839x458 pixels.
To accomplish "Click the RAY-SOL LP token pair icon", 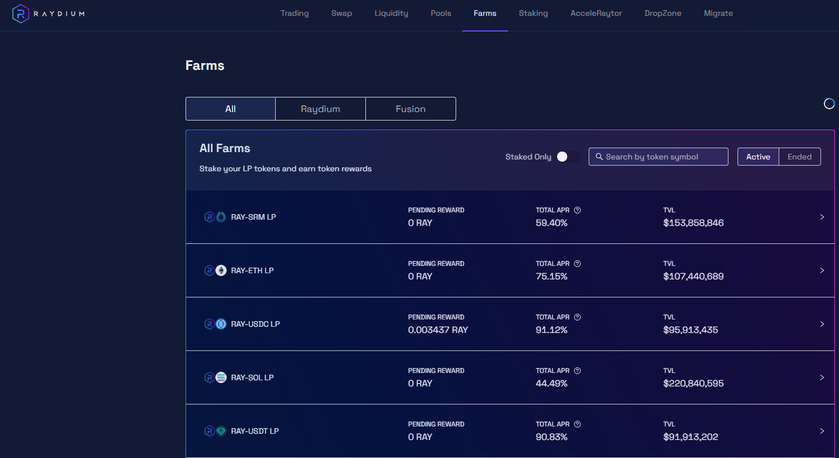I will pos(215,377).
